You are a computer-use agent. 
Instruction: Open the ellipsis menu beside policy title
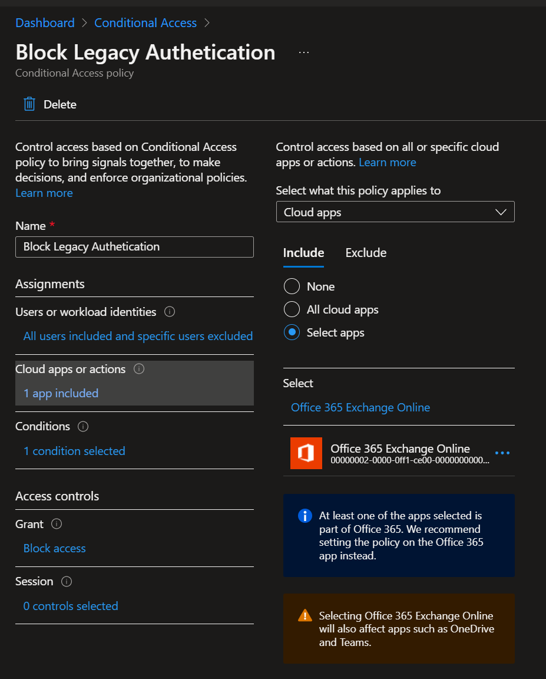(x=304, y=52)
